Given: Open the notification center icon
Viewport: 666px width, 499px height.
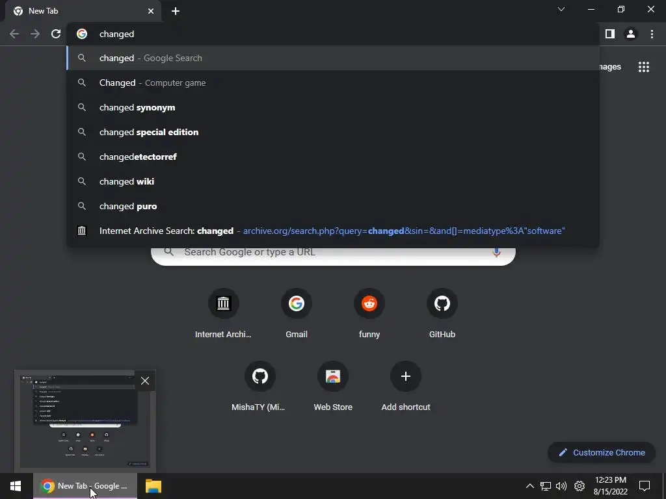Looking at the screenshot, I should coord(645,486).
